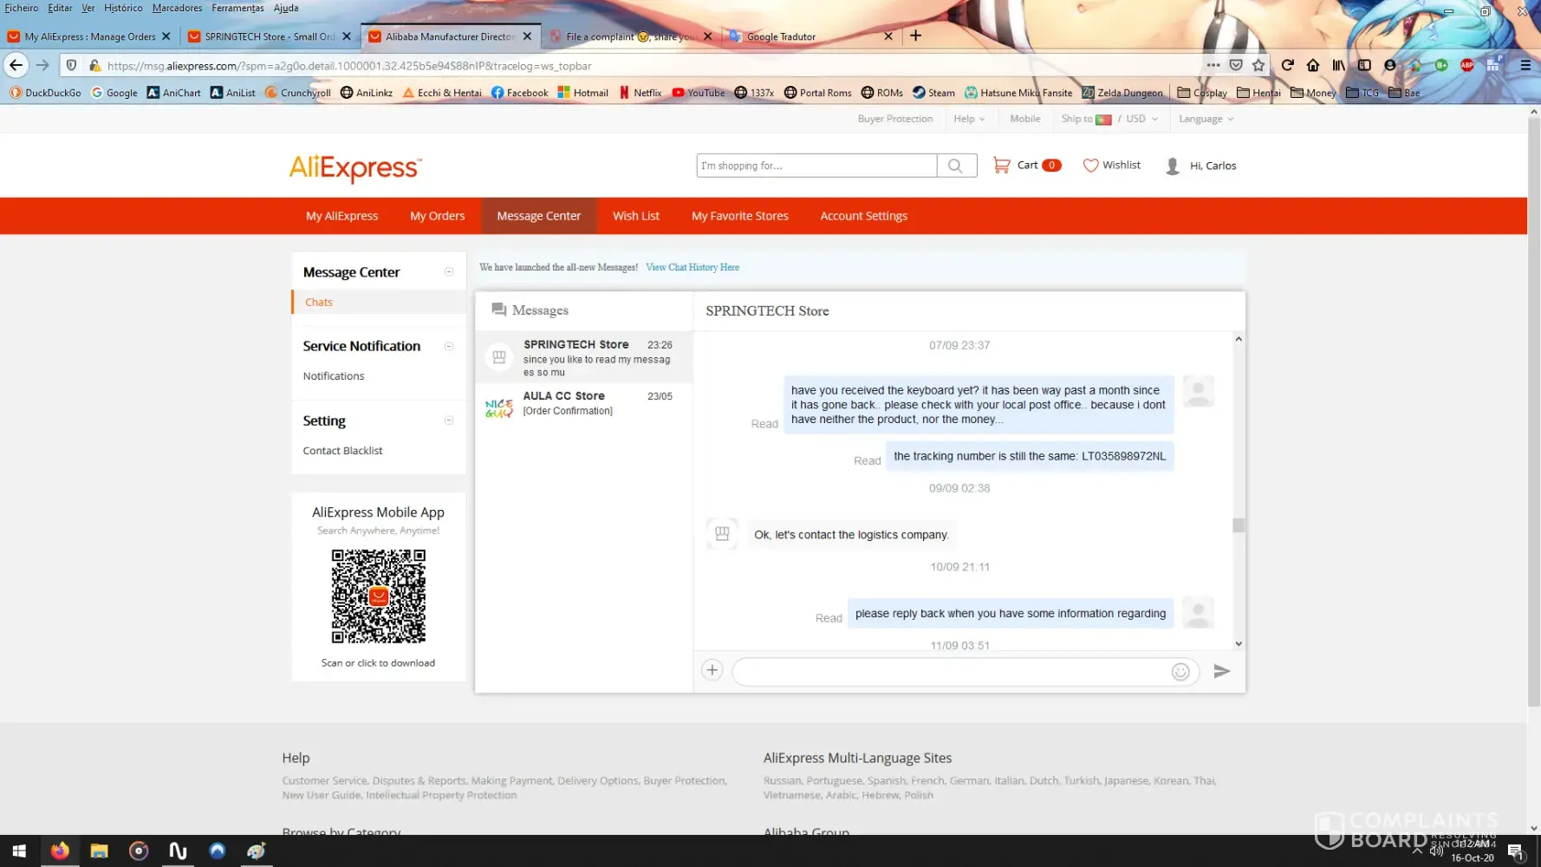Open the shopping Cart icon

pos(1002,165)
